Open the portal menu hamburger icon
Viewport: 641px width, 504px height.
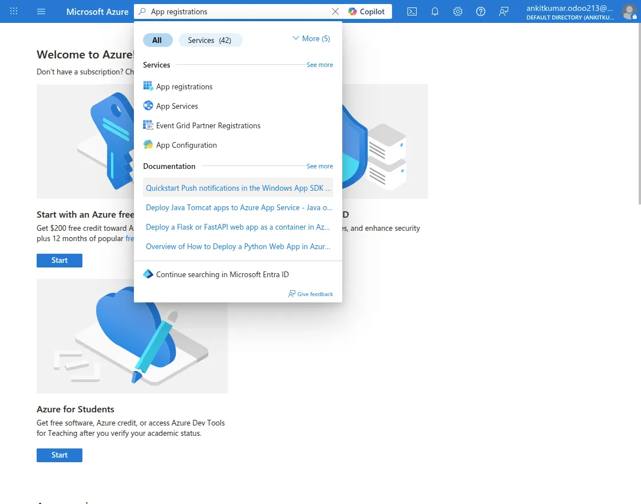click(41, 11)
